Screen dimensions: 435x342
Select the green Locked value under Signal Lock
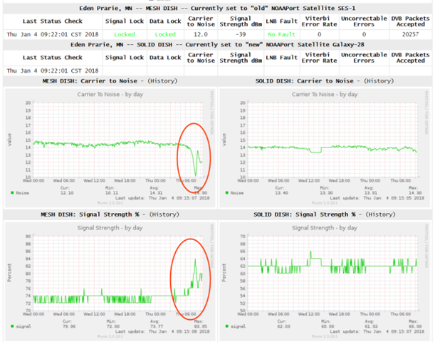125,34
